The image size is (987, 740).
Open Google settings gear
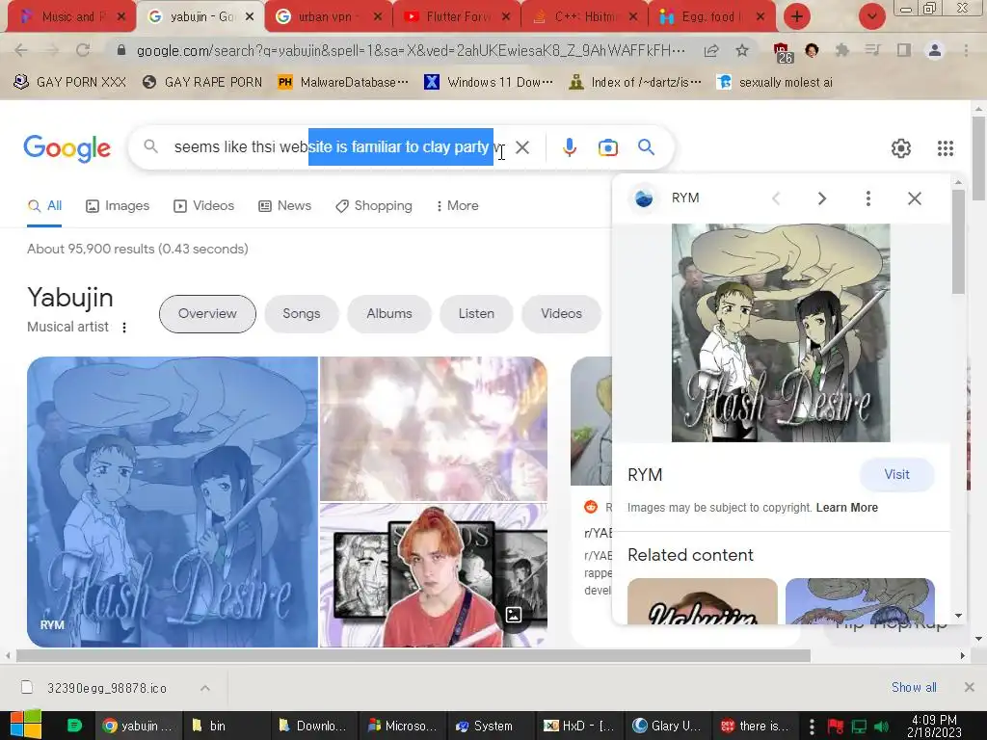point(901,147)
